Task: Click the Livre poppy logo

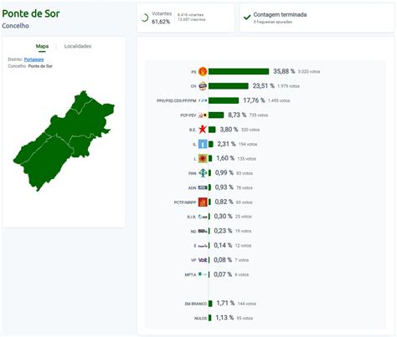Action: coord(203,159)
